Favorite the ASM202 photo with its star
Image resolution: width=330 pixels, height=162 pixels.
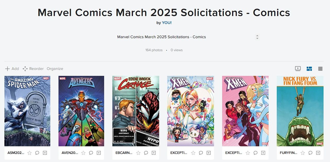pos(29,153)
